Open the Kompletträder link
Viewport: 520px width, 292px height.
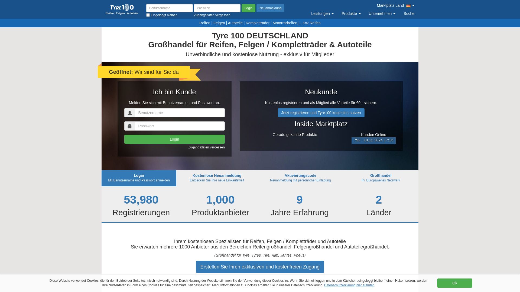258,23
